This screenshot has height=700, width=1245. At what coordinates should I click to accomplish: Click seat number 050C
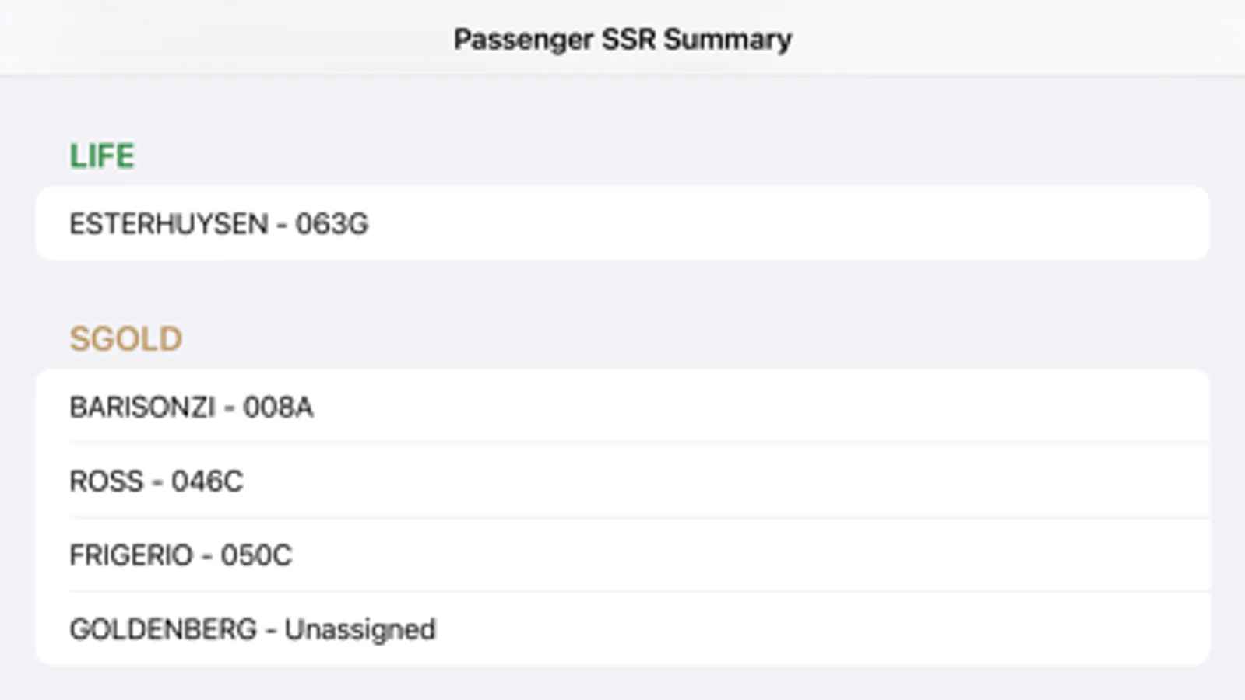[x=256, y=555]
